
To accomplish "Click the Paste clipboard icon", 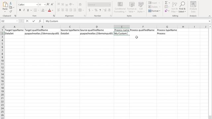I will tap(5, 4).
